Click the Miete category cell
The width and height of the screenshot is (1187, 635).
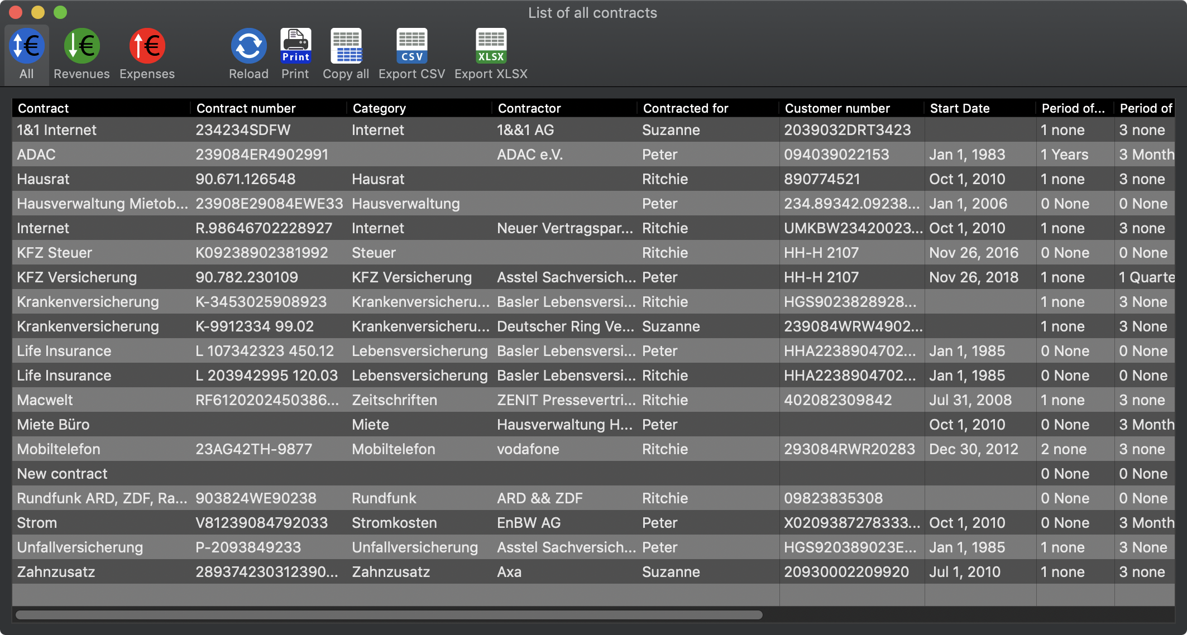[370, 425]
